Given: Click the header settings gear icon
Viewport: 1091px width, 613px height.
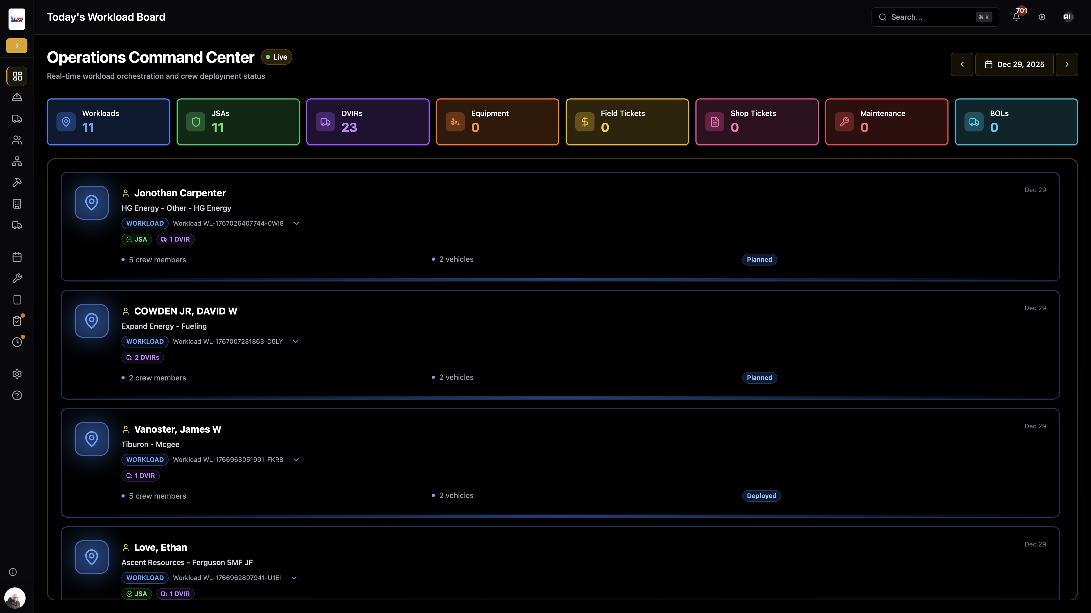Looking at the screenshot, I should [1042, 17].
